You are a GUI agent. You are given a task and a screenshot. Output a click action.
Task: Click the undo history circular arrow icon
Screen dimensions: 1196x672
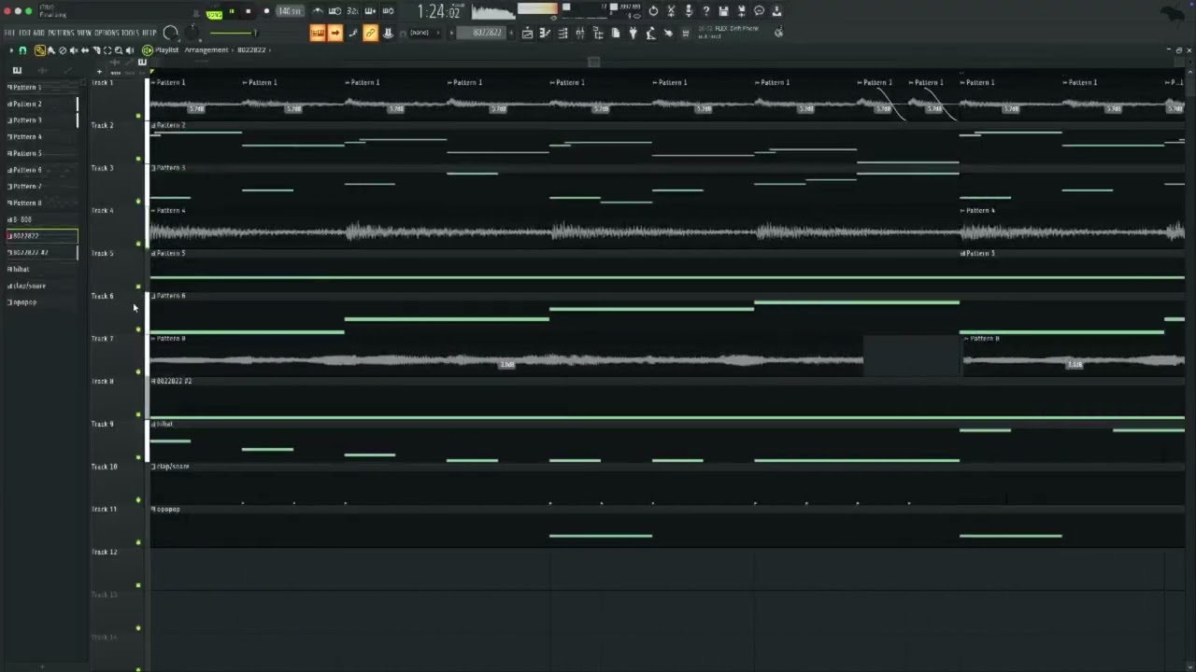(653, 10)
